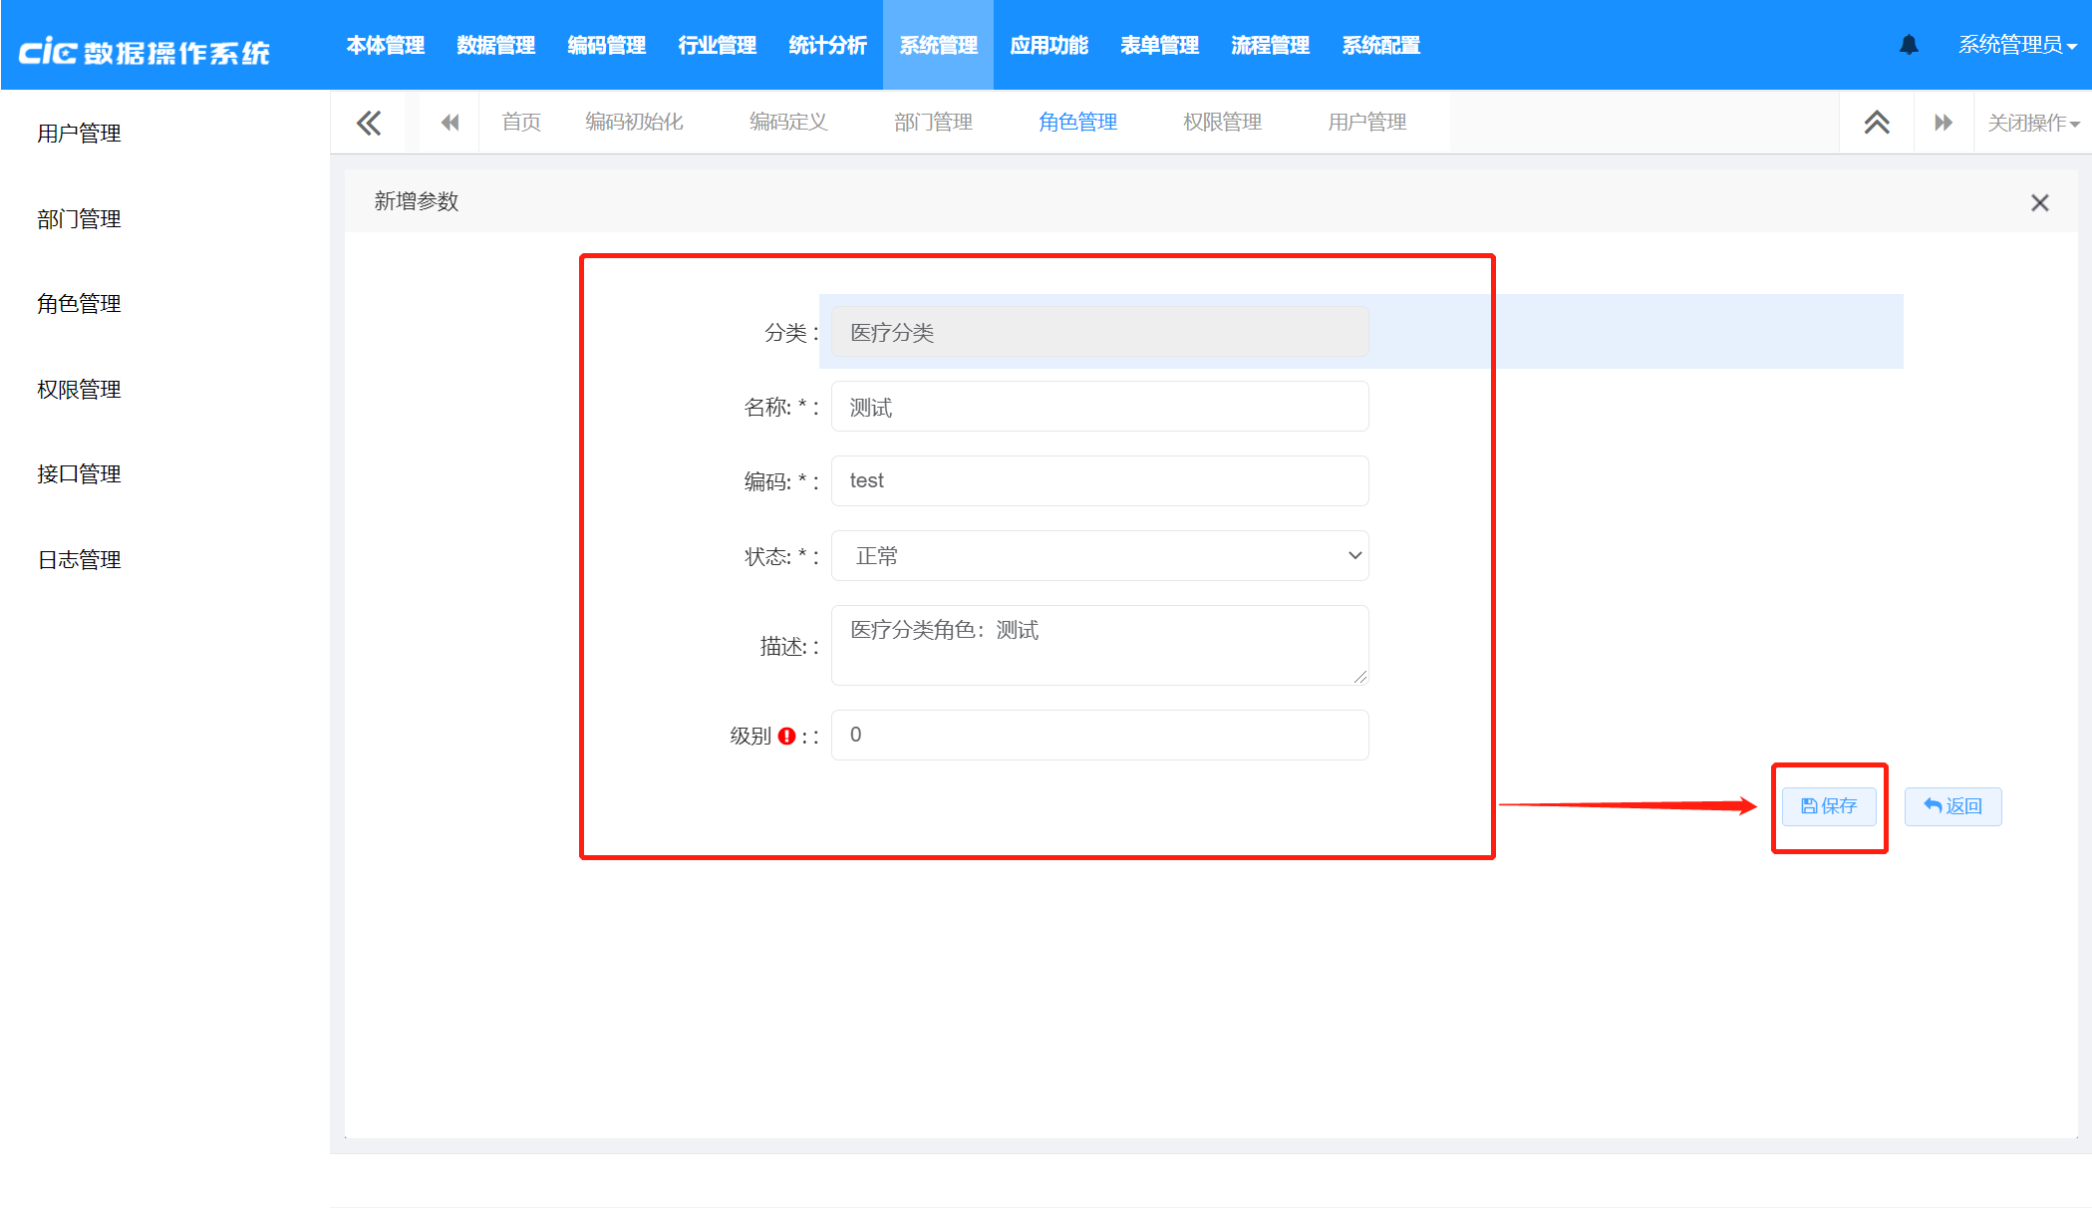Select 接口管理 in the left sidebar
This screenshot has width=2092, height=1208.
[79, 474]
